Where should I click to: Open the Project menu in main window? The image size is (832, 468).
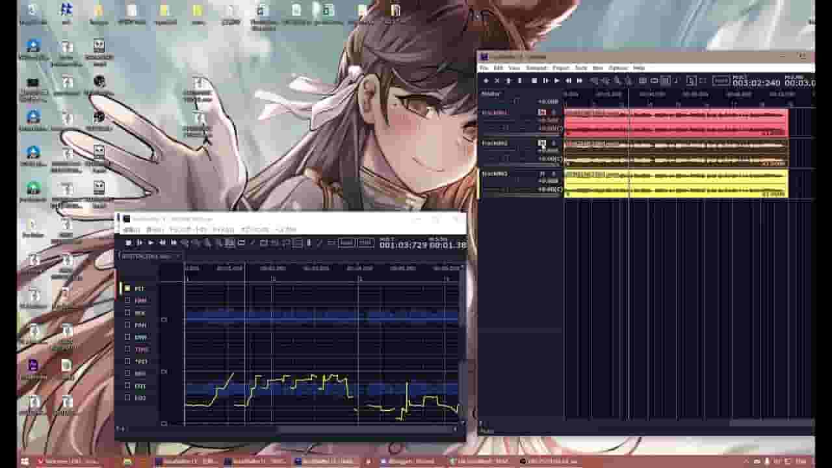point(560,68)
